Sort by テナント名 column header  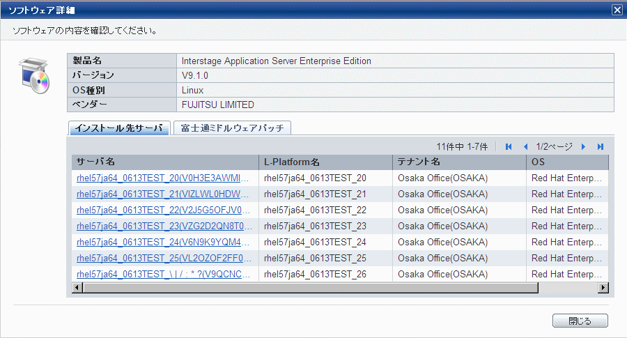tap(460, 162)
